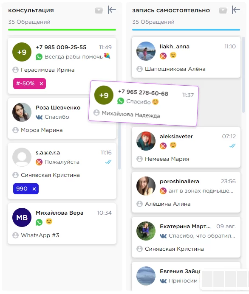Viewport: 249px width, 294px height.
Task: Open the Михайлова Вера conversation card
Action: coord(62,224)
